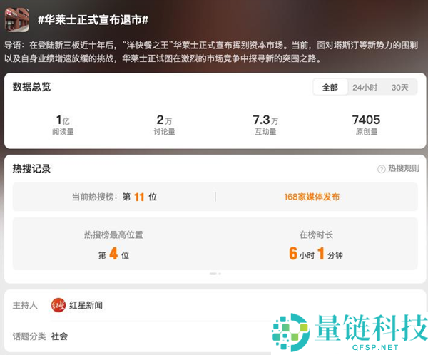
Task: Click the page indicator dots below hot search card
Action: click(215, 274)
